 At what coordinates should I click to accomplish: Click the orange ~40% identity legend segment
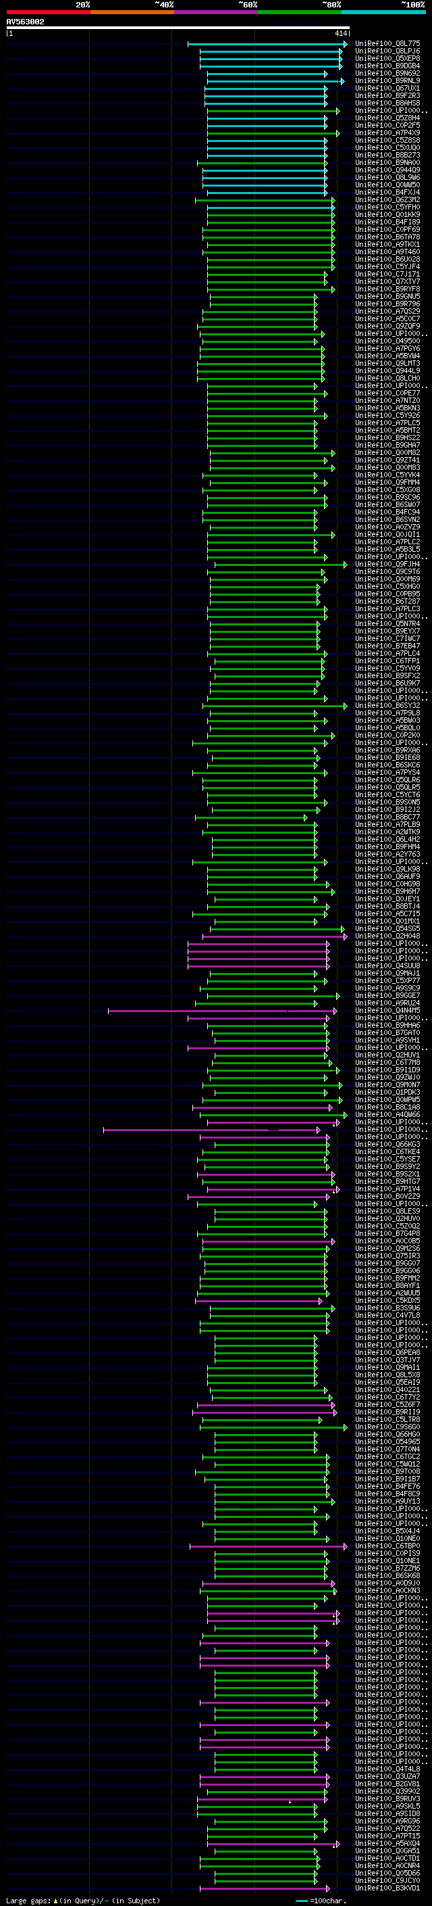coord(132,12)
